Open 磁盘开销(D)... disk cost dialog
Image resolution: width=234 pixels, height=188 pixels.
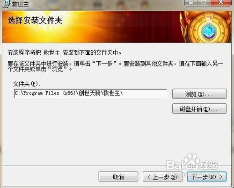coord(199,108)
